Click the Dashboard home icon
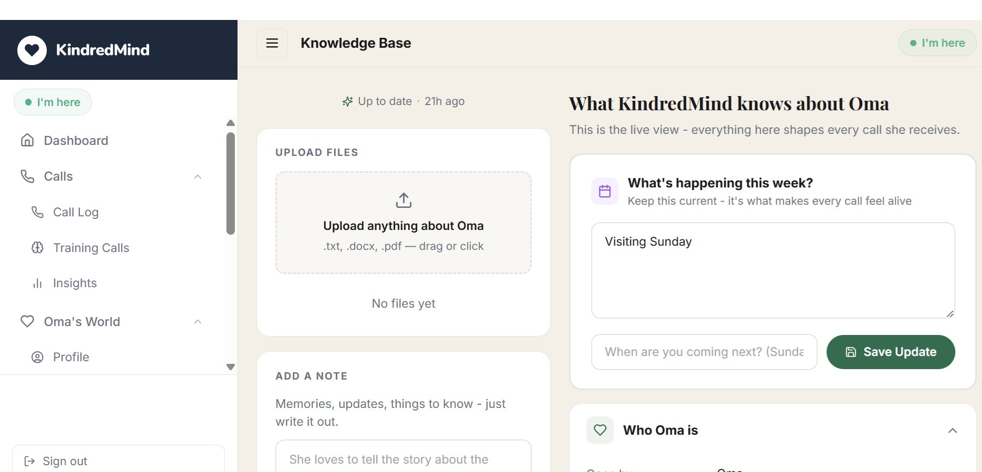Viewport: 982px width, 472px height. (x=27, y=140)
